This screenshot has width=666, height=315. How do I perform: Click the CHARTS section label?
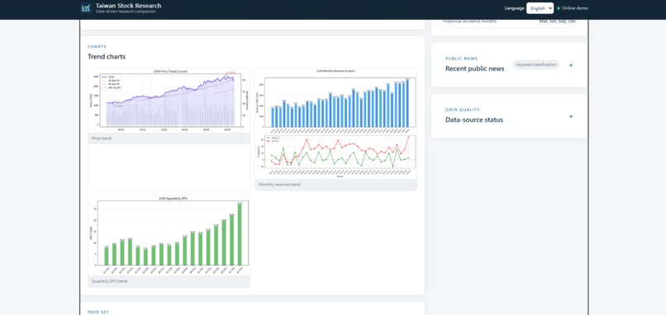pos(97,47)
